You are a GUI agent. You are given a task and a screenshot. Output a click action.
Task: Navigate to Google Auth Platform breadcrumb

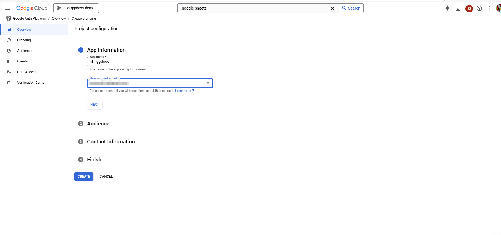coord(29,19)
